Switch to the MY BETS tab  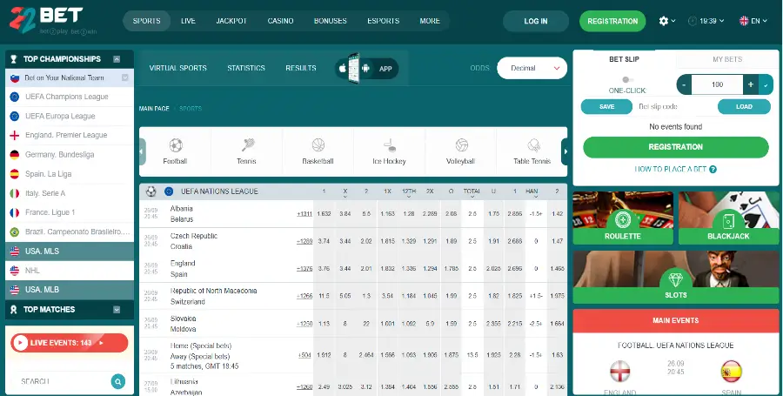pos(727,59)
